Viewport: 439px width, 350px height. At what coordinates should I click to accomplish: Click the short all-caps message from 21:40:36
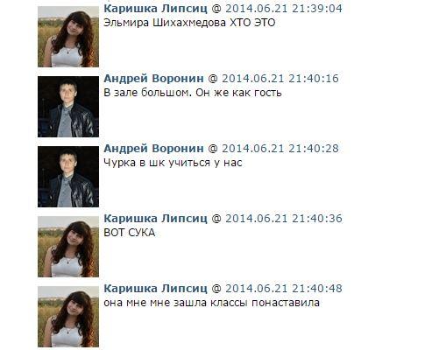(130, 233)
